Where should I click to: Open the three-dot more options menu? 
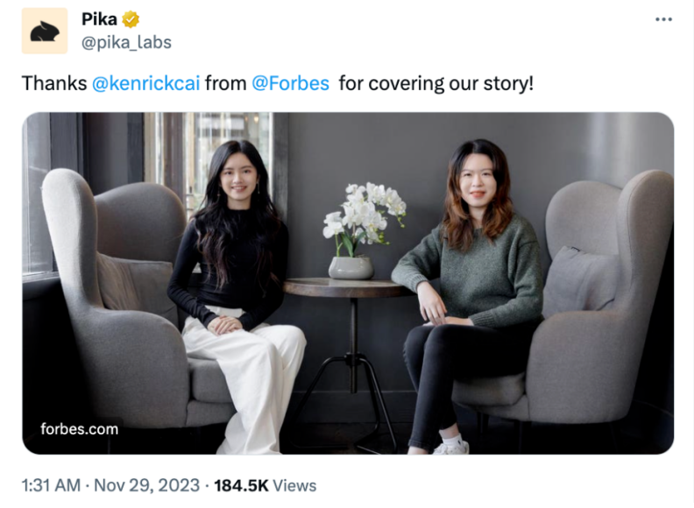663,19
